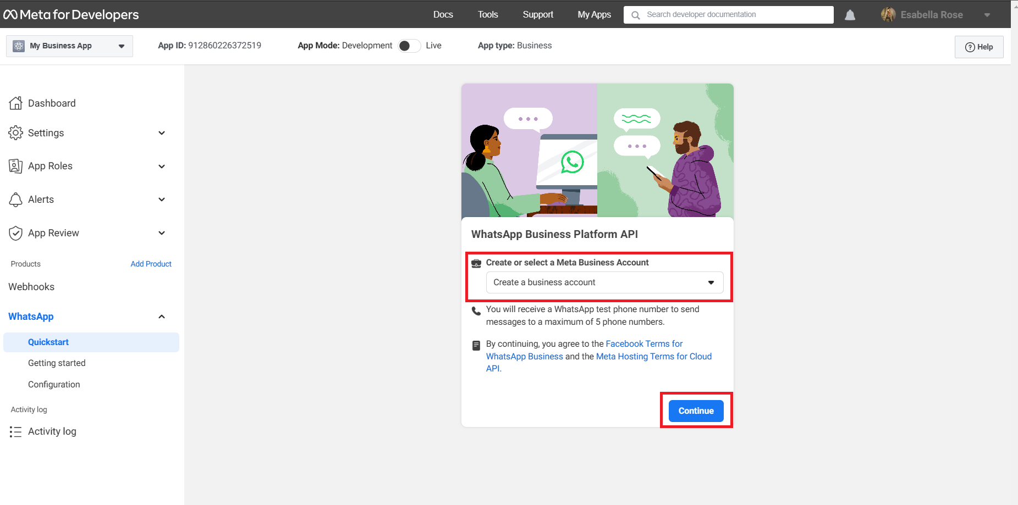Open the Create a business account dropdown
Screen dimensions: 1018x505
point(604,282)
